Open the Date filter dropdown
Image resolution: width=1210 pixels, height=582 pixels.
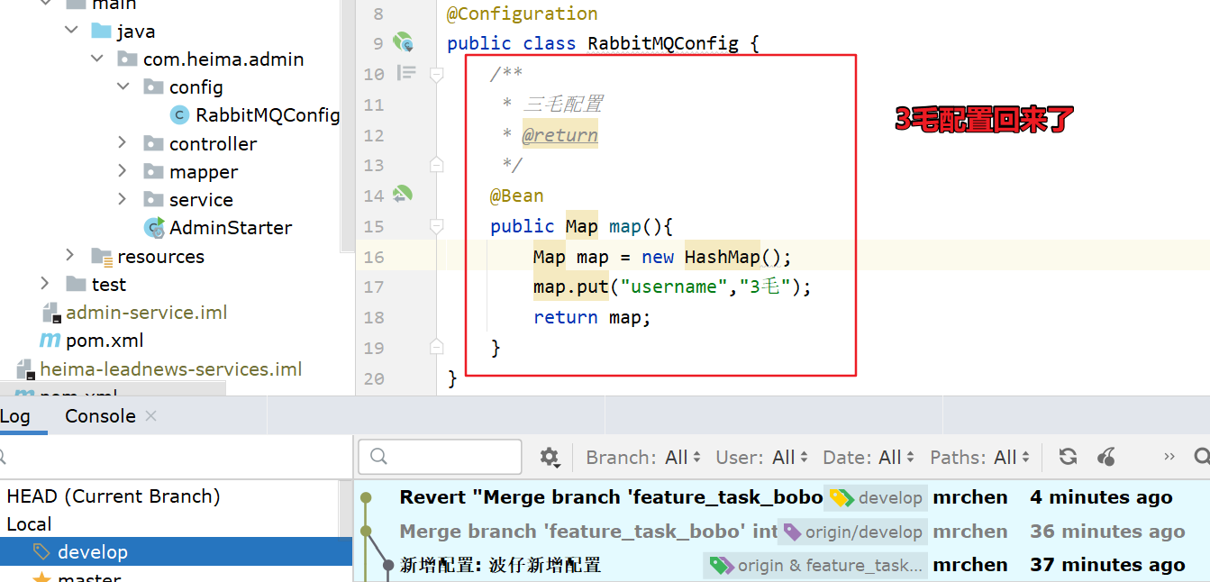pyautogui.click(x=869, y=458)
